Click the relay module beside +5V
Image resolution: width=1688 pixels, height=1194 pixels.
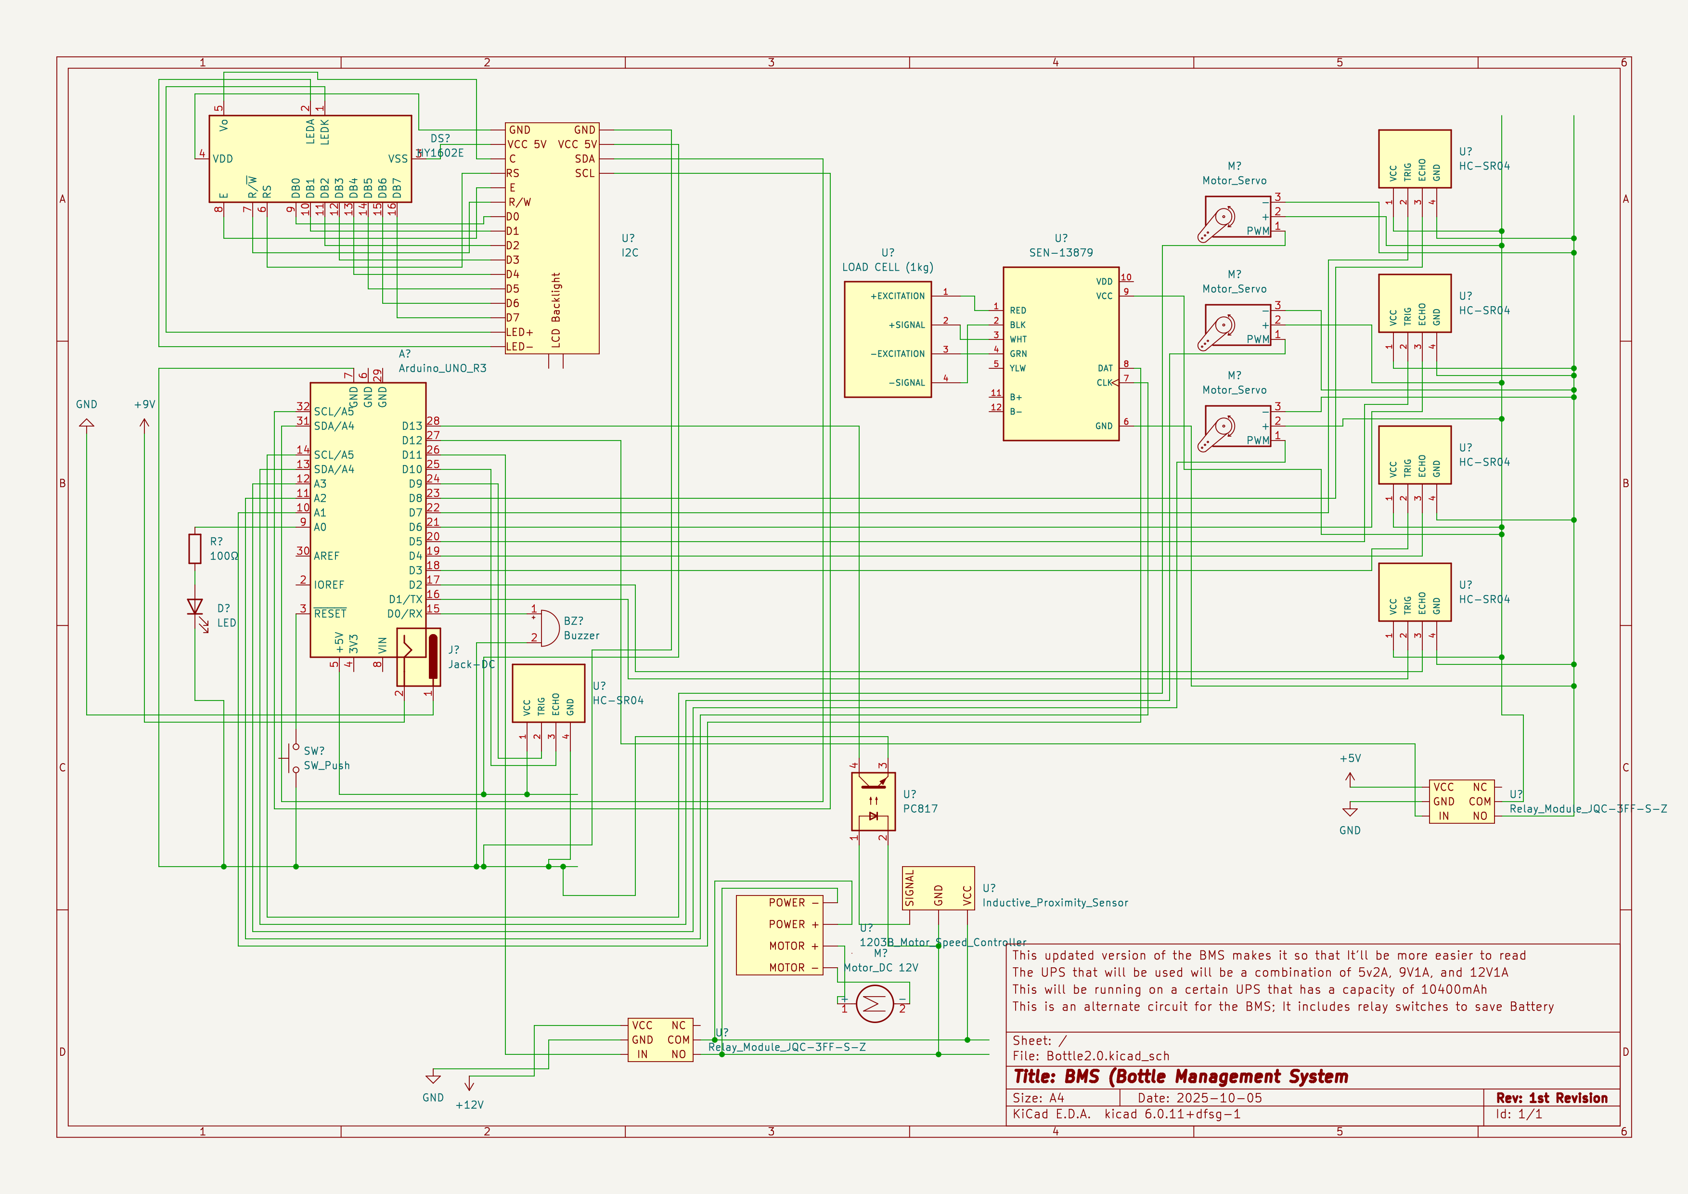(x=1462, y=802)
